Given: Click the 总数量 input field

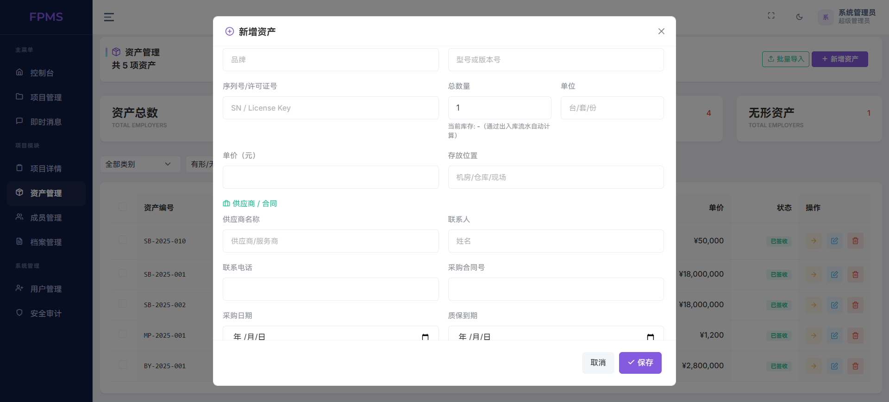Looking at the screenshot, I should point(499,108).
